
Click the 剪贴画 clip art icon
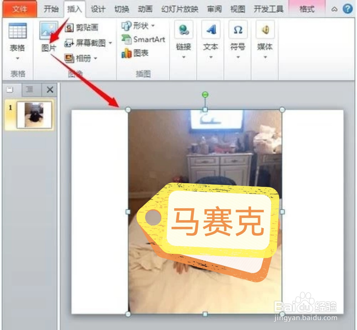69,28
